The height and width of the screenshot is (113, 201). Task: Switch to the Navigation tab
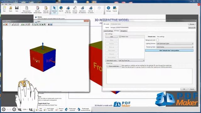pyautogui.click(x=124, y=31)
